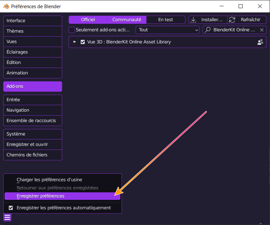This screenshot has height=225, width=270.
Task: Expand the BlenderKit add-on details triangle
Action: (x=75, y=42)
